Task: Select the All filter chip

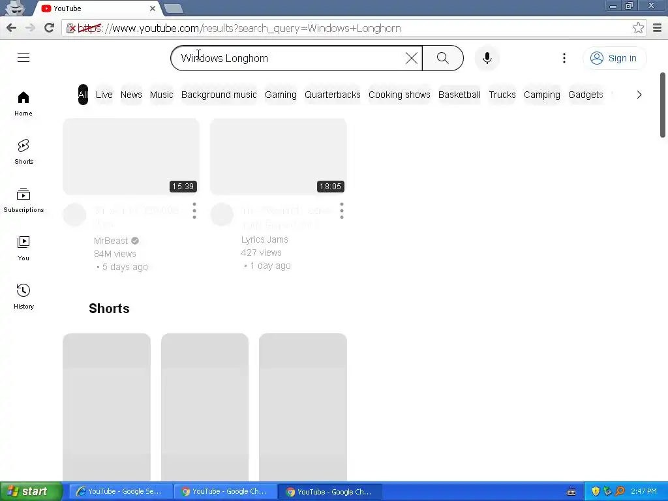Action: (83, 95)
